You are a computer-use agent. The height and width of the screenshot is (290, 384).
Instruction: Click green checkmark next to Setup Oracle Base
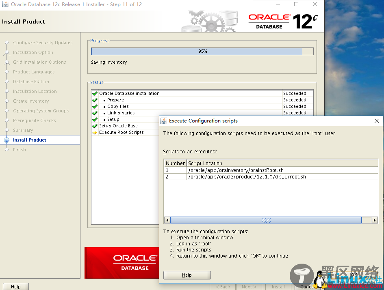point(95,126)
